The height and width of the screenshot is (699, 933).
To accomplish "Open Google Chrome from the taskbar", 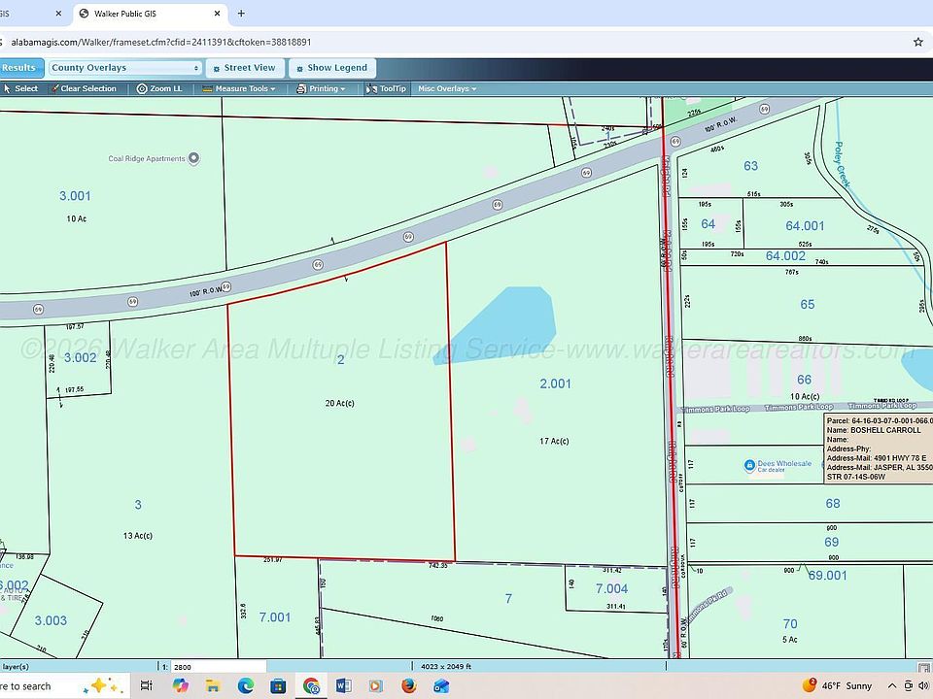I will pos(311,686).
